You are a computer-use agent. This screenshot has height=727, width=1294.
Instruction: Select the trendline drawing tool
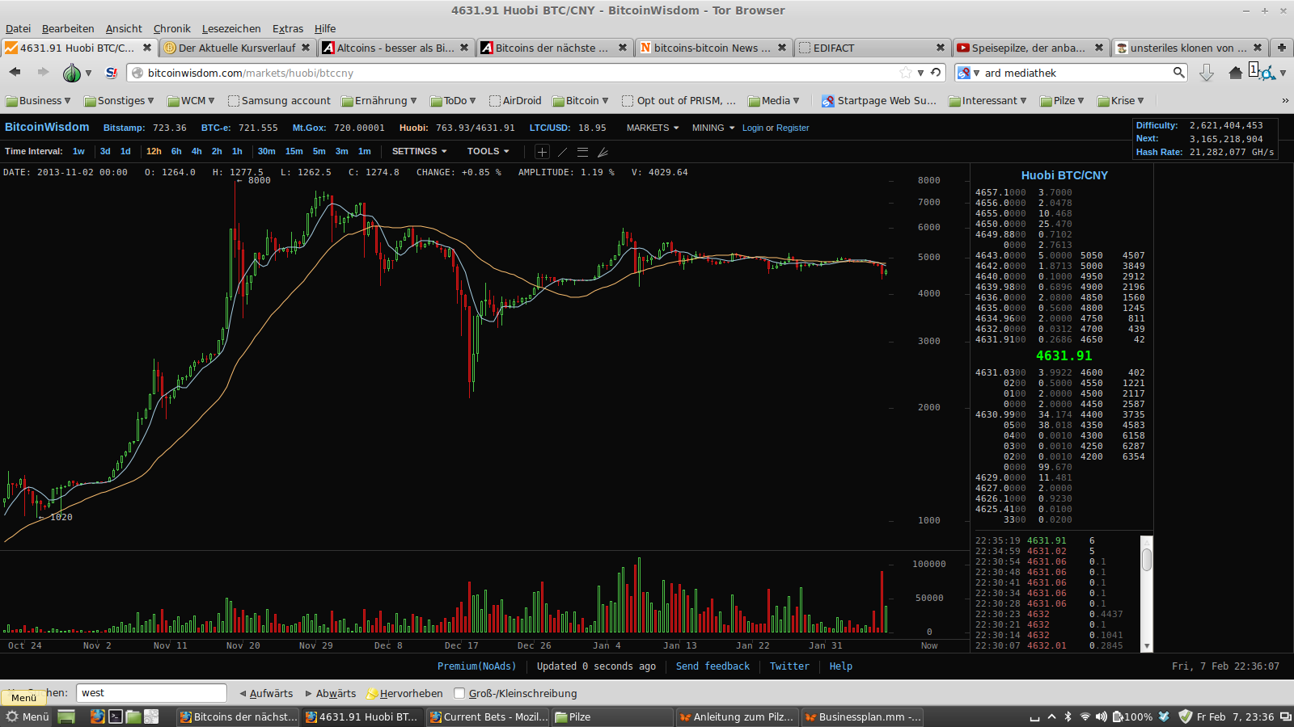562,152
